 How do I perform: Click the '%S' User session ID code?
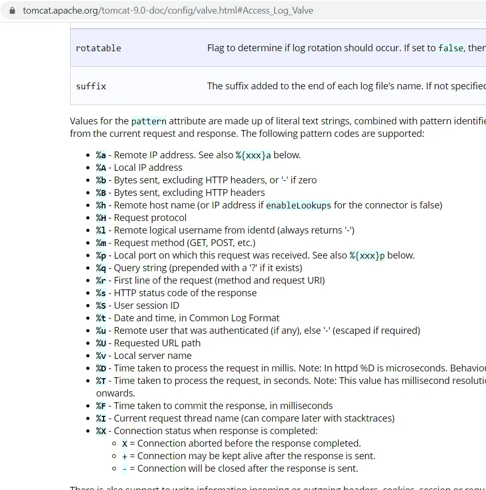[101, 306]
